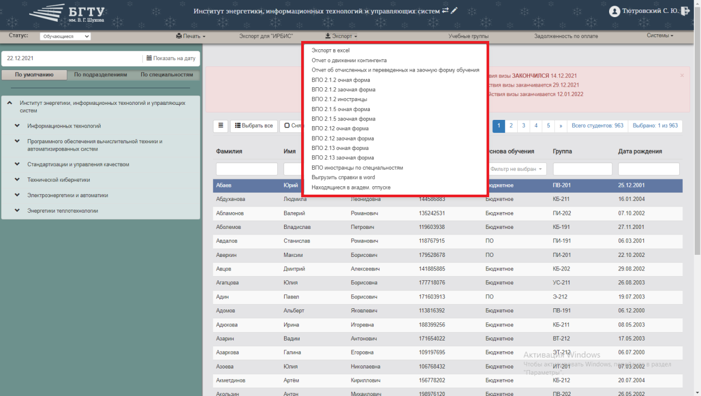Click the Группа filter input

[583, 169]
